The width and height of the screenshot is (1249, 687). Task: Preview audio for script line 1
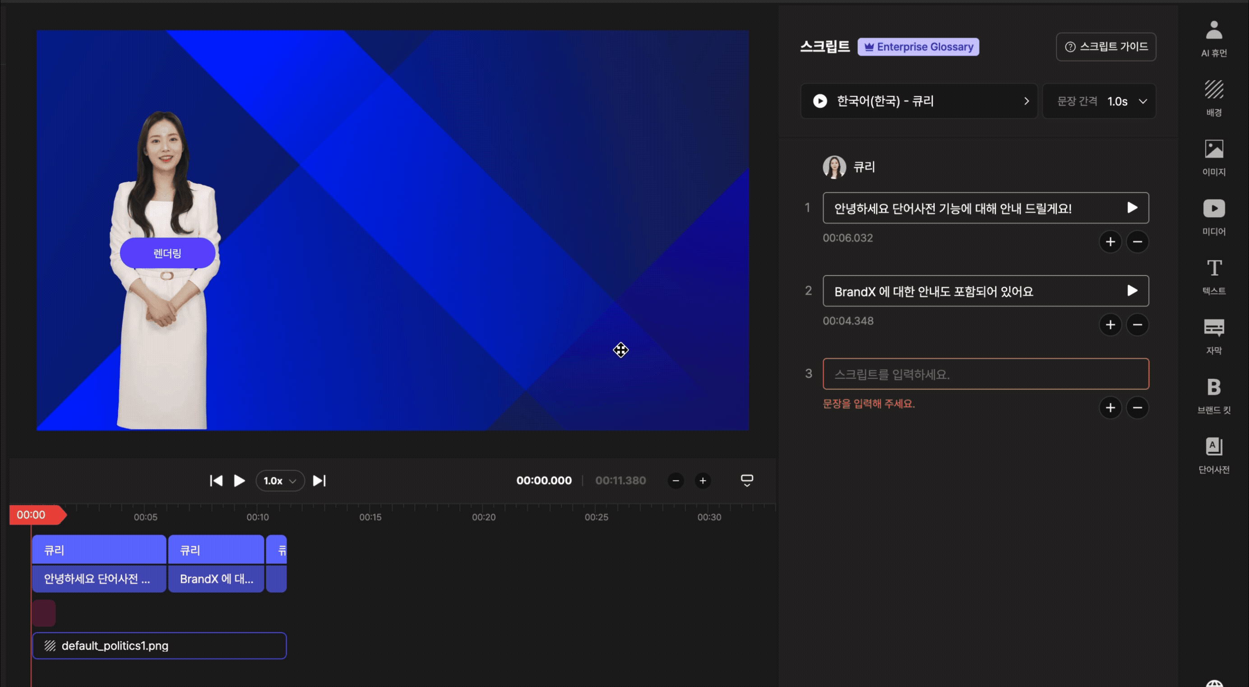tap(1132, 208)
